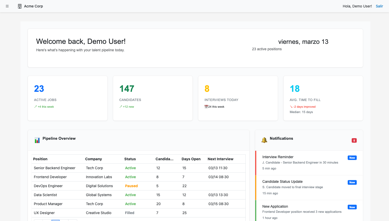Screen dimensions: 389x221
Task: Open the Active Jobs stat card
Action: click(x=67, y=98)
